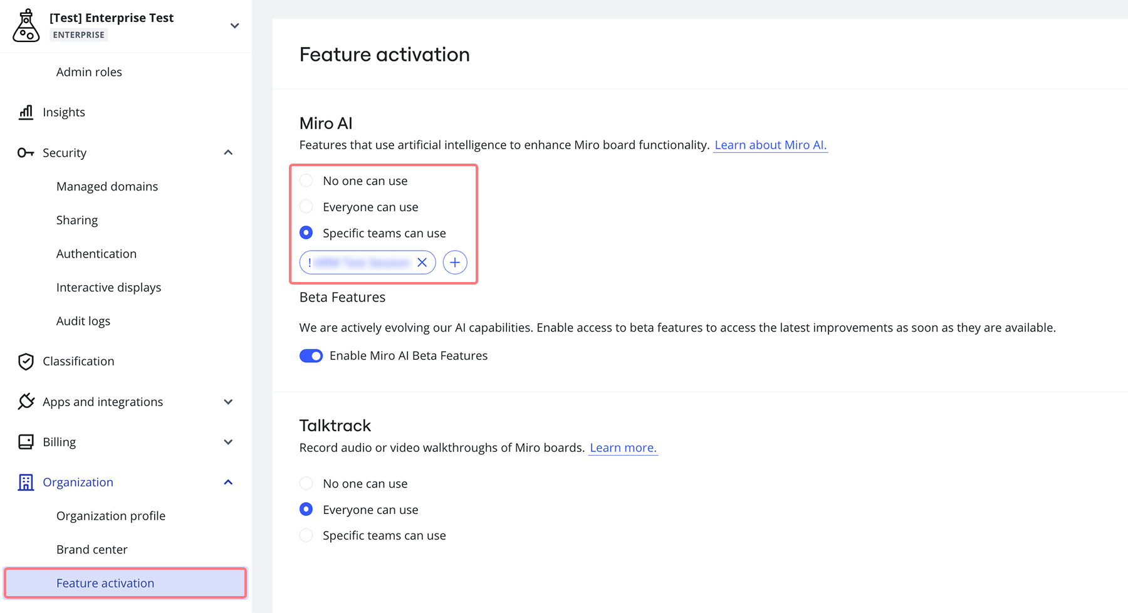Follow the 'Learn about Miro AI' link

(x=770, y=144)
